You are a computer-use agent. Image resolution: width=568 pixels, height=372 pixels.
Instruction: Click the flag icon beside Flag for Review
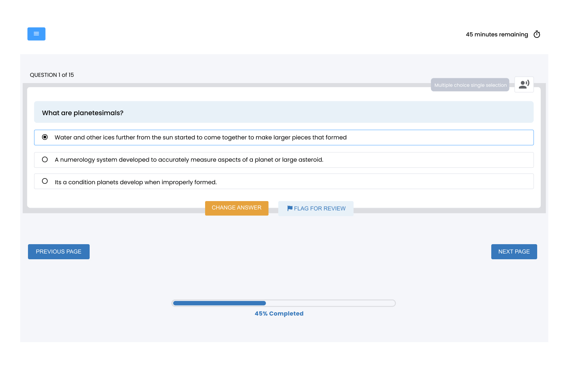click(x=290, y=208)
